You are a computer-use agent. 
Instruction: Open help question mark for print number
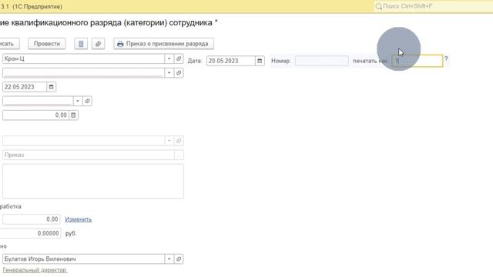pyautogui.click(x=446, y=58)
